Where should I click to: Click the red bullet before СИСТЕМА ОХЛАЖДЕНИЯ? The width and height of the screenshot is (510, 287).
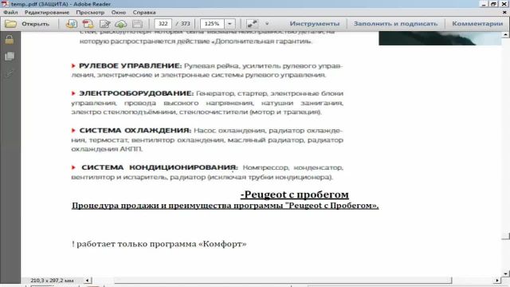(73, 131)
